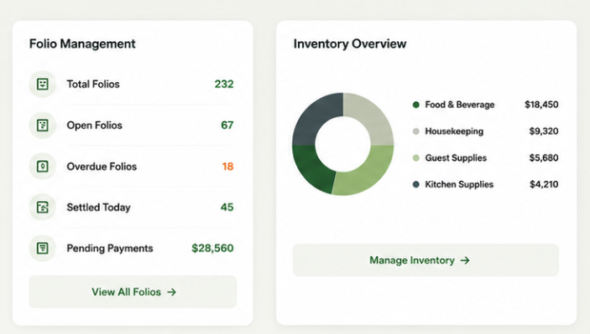
Task: Click the beige gray donut chart segment
Action: (x=371, y=117)
